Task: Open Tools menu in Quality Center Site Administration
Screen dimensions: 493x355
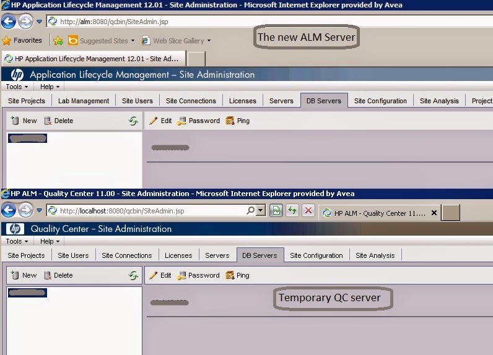Action: [x=17, y=241]
